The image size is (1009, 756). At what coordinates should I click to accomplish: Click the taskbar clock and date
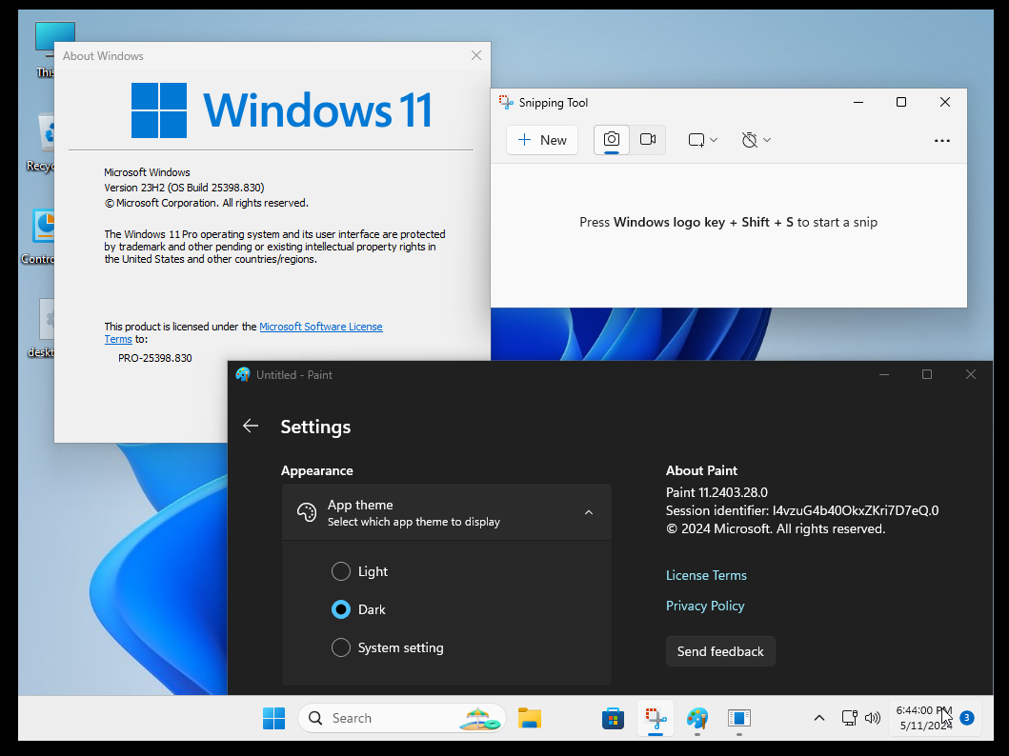pos(924,718)
